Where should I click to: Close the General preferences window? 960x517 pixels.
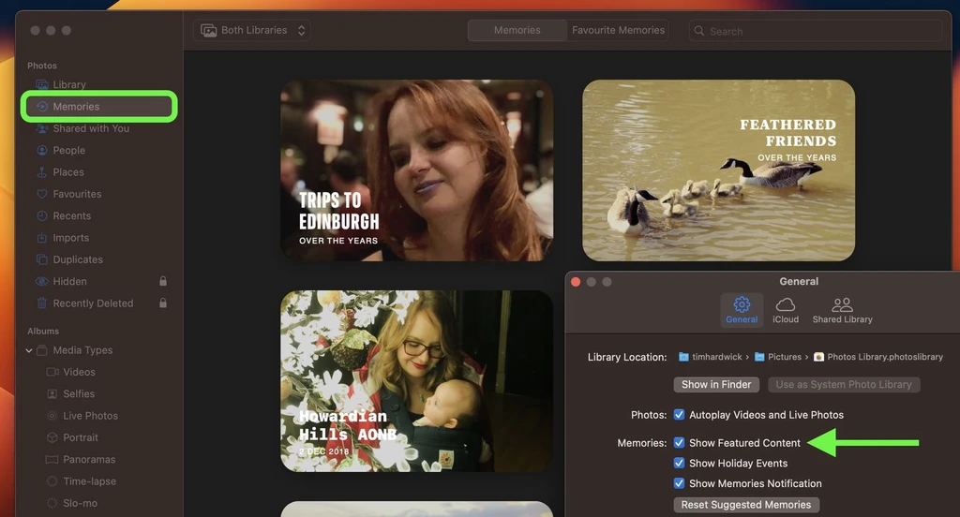(x=576, y=281)
